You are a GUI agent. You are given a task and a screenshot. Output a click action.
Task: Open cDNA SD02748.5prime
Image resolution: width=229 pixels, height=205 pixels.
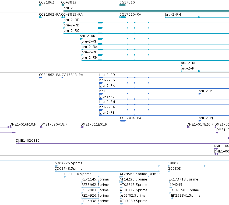coord(69,169)
